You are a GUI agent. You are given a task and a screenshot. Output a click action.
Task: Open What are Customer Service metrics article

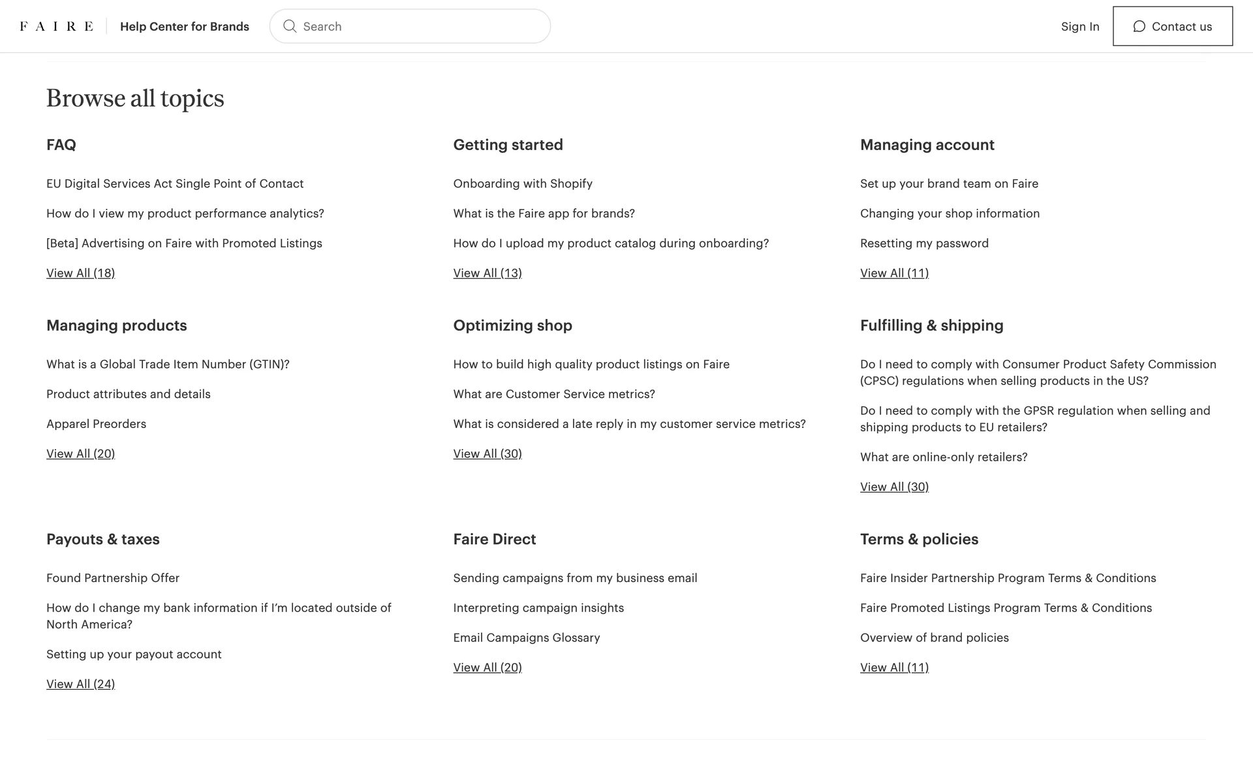[x=553, y=393]
